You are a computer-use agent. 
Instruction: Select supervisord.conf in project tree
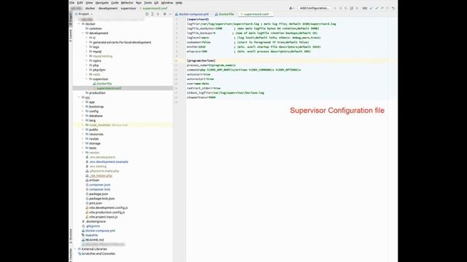click(x=109, y=88)
